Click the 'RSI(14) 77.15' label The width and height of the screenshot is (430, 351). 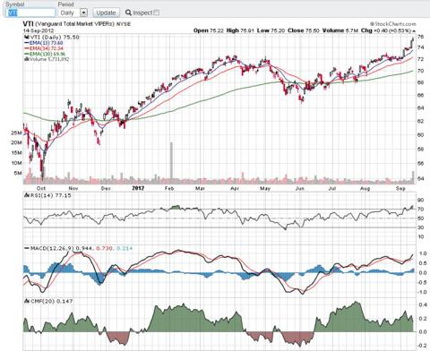50,195
